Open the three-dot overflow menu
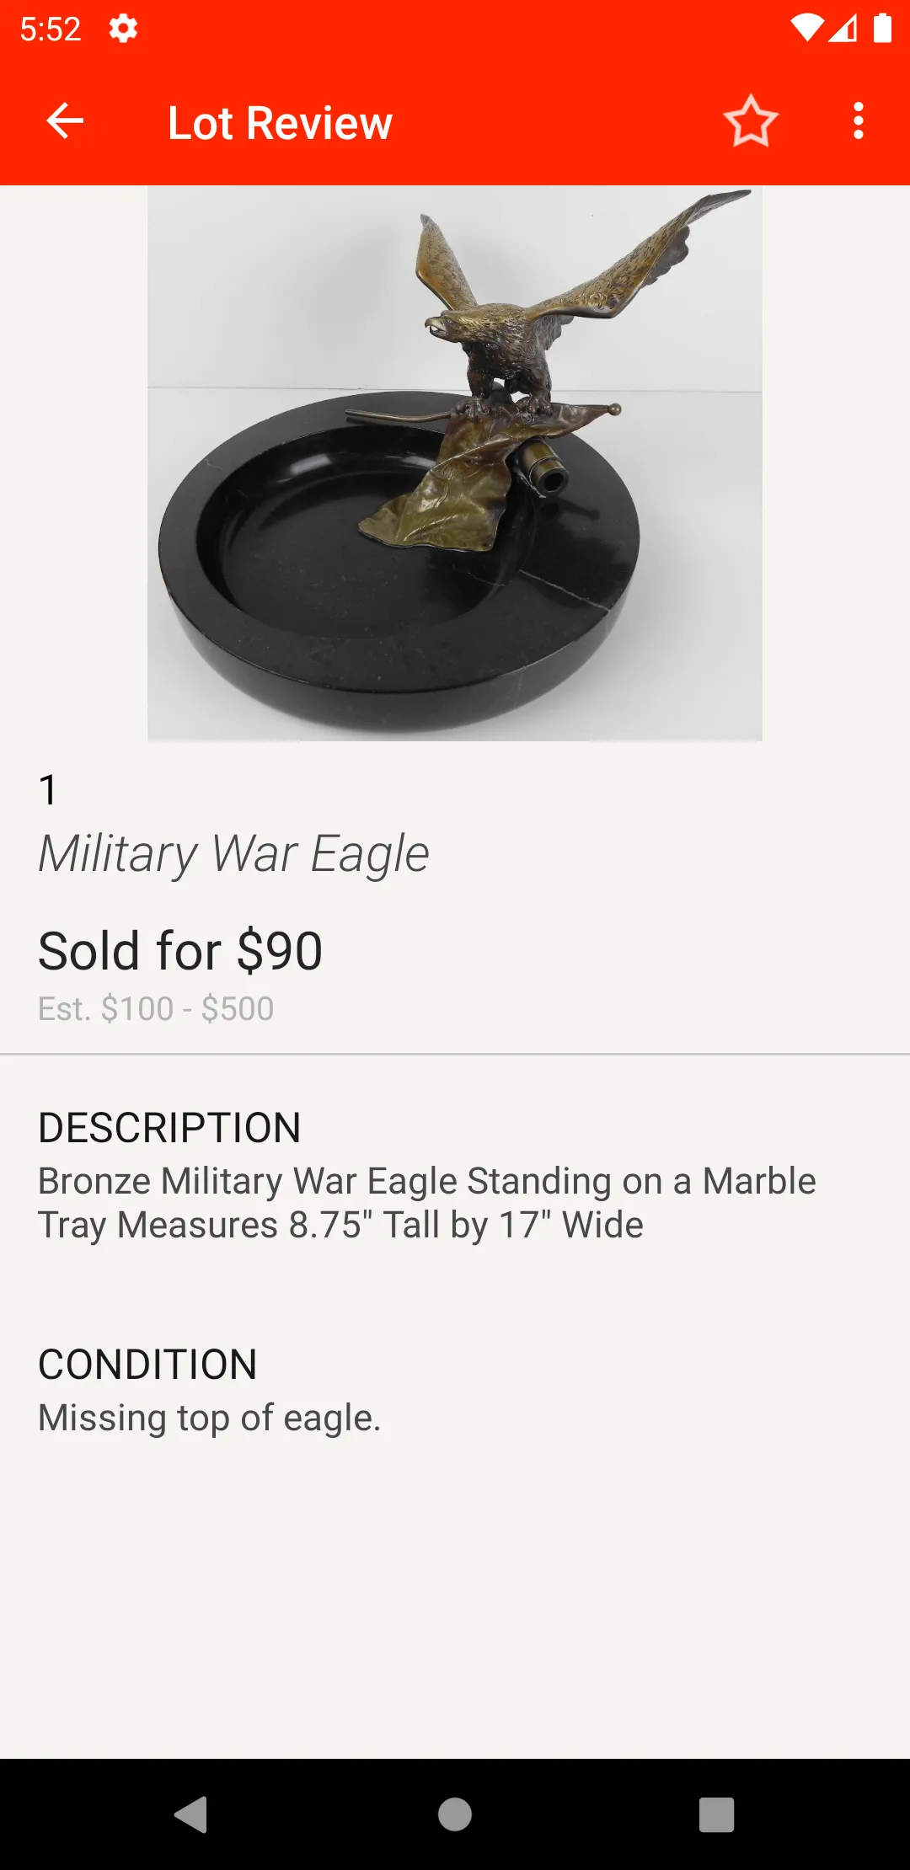 pyautogui.click(x=858, y=121)
